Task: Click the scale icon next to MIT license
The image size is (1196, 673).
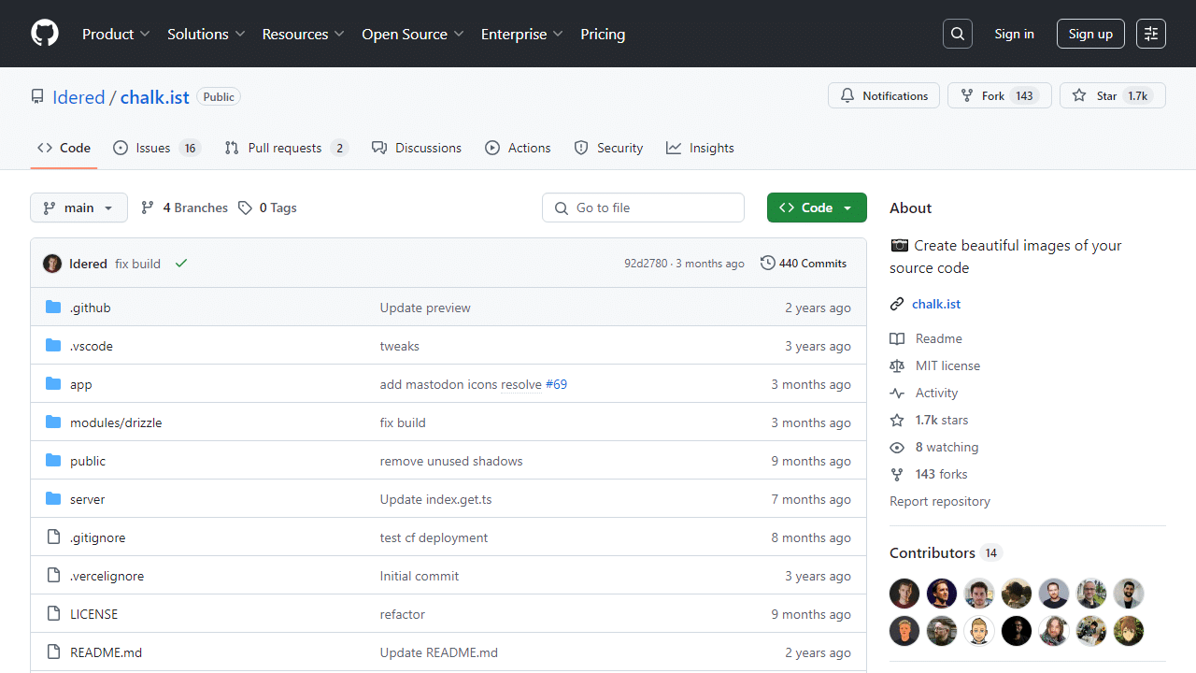Action: coord(897,365)
